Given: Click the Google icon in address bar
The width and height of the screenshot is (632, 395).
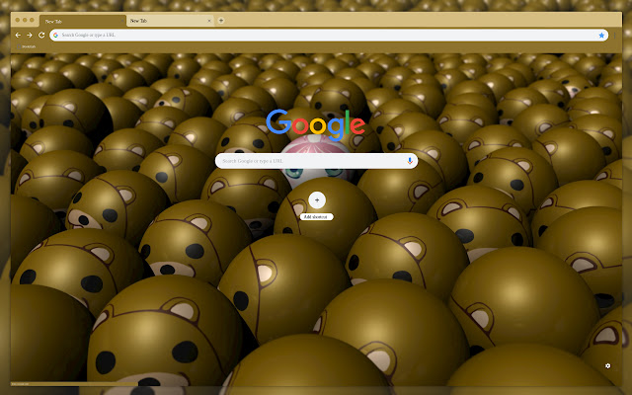Looking at the screenshot, I should pyautogui.click(x=55, y=36).
